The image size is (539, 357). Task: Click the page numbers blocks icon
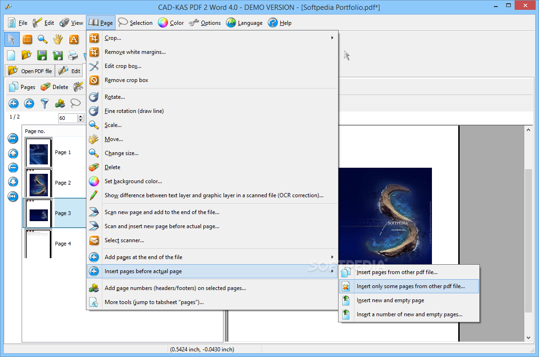60,103
